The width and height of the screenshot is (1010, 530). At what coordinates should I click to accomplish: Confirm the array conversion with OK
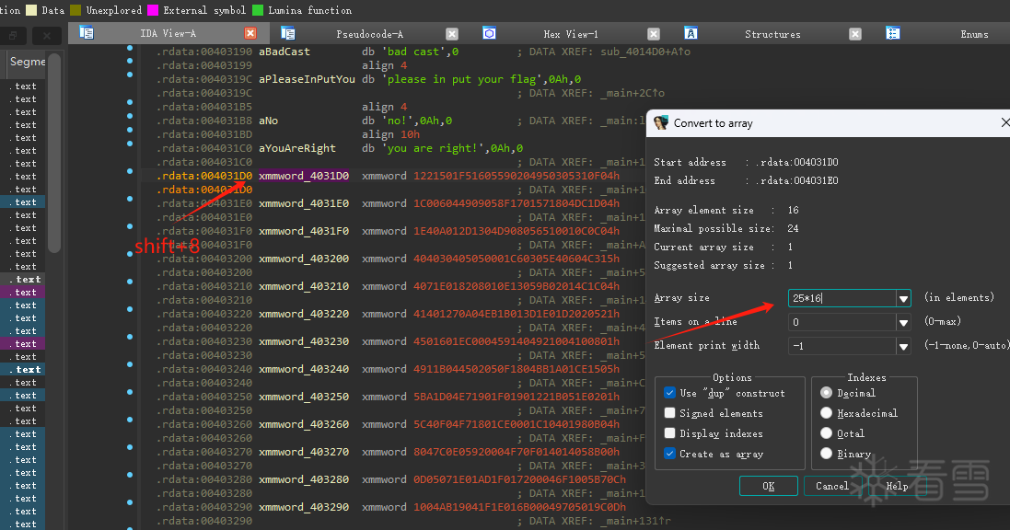[x=769, y=486]
